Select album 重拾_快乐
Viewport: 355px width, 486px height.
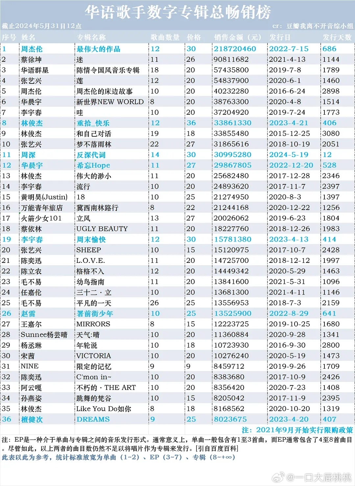tap(93, 123)
